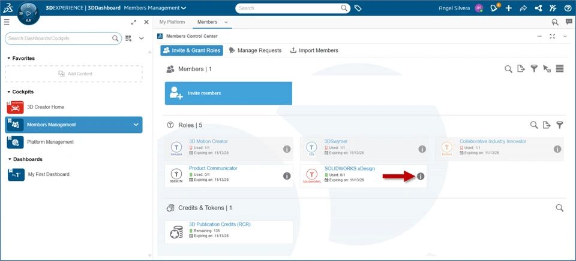This screenshot has height=261, width=576.
Task: Minimize the Members Control Center widget
Action: pos(539,37)
